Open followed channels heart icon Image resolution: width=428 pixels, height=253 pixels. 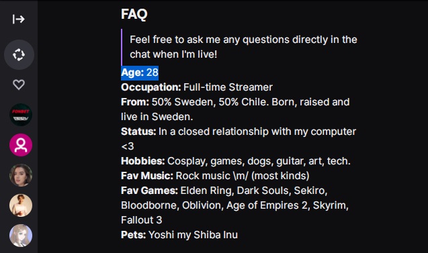click(19, 85)
